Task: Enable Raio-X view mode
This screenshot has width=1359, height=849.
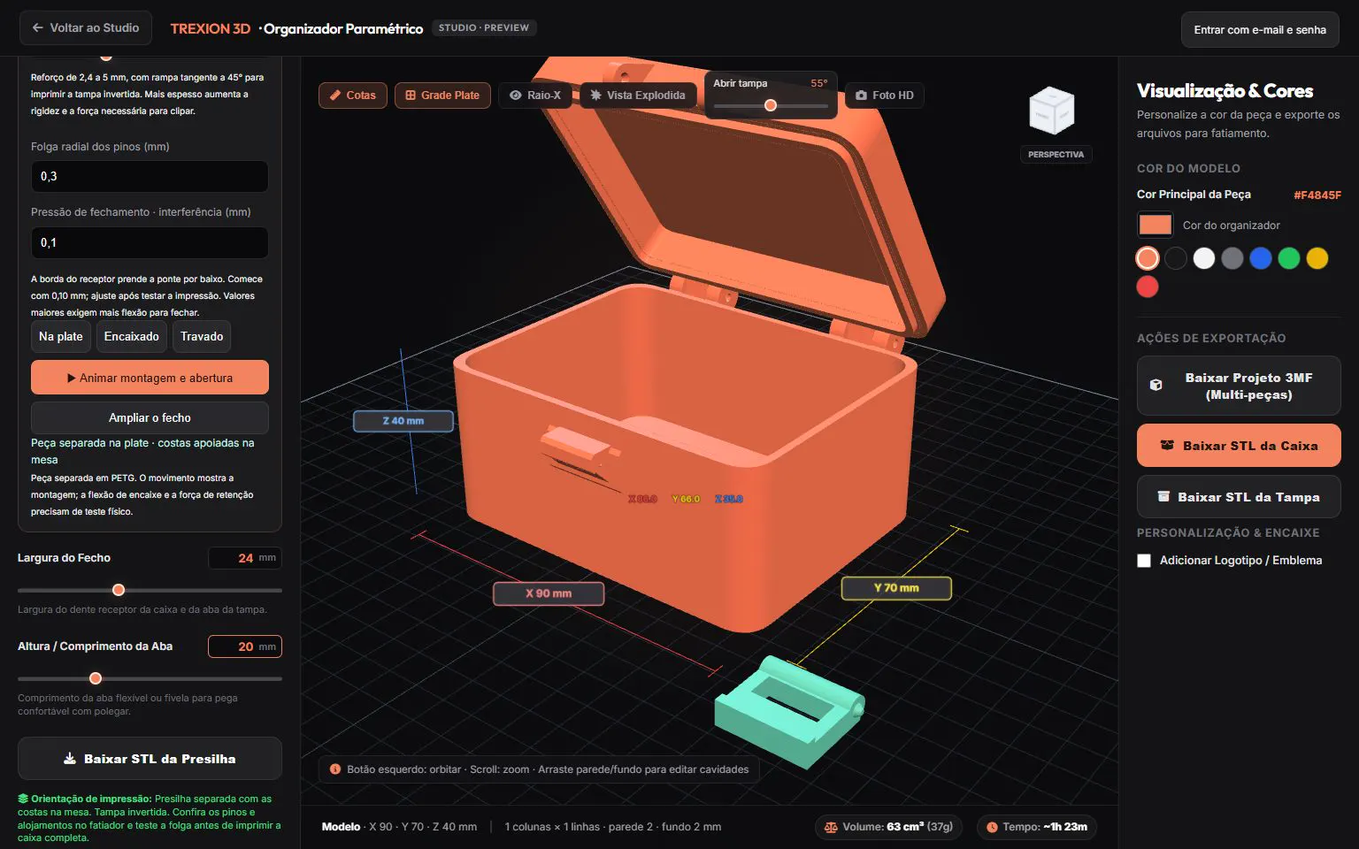Action: pyautogui.click(x=535, y=95)
